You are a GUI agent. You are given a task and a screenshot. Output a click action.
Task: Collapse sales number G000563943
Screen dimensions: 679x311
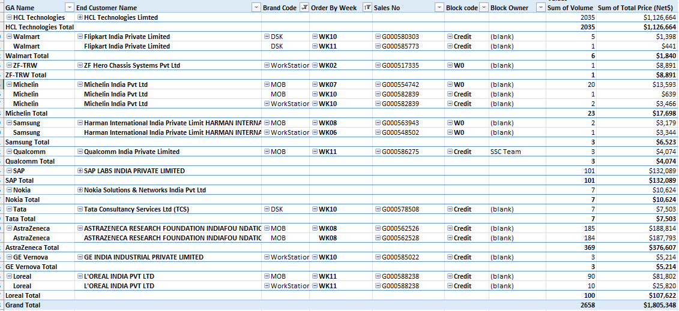point(378,123)
